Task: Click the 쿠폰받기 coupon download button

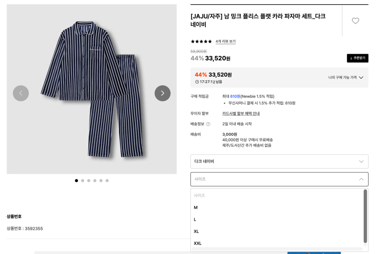Action: click(x=357, y=58)
